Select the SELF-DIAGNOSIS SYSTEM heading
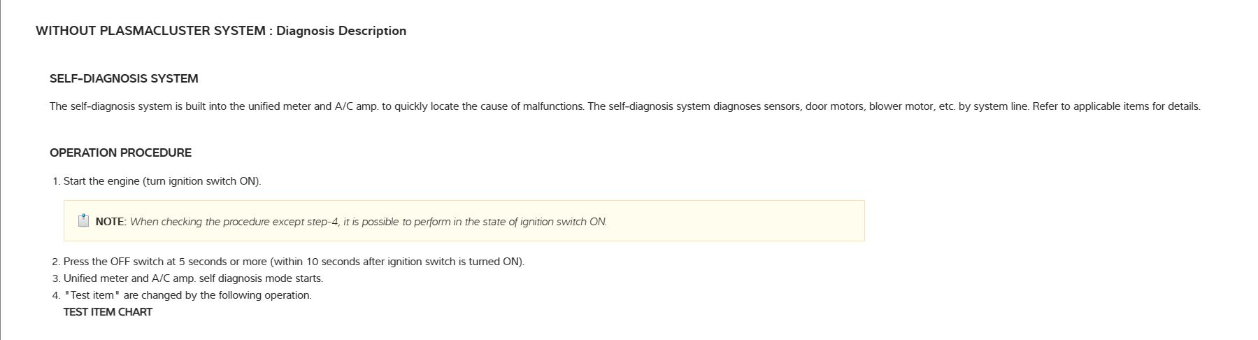Image resolution: width=1258 pixels, height=340 pixels. pos(124,78)
